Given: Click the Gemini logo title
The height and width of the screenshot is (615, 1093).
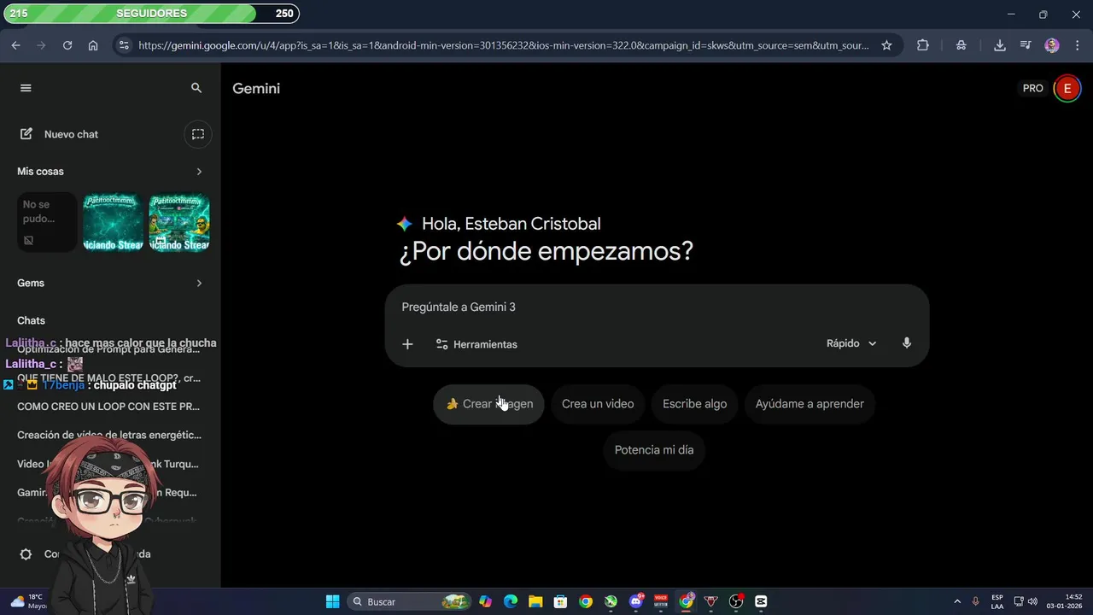Looking at the screenshot, I should coord(256,89).
